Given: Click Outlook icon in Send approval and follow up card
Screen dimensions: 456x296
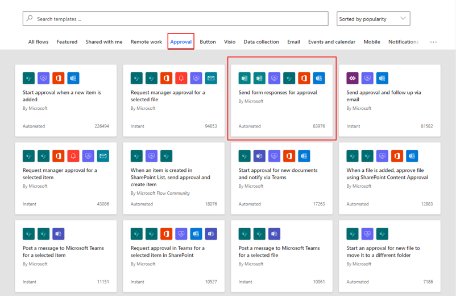Looking at the screenshot, I should point(382,78).
